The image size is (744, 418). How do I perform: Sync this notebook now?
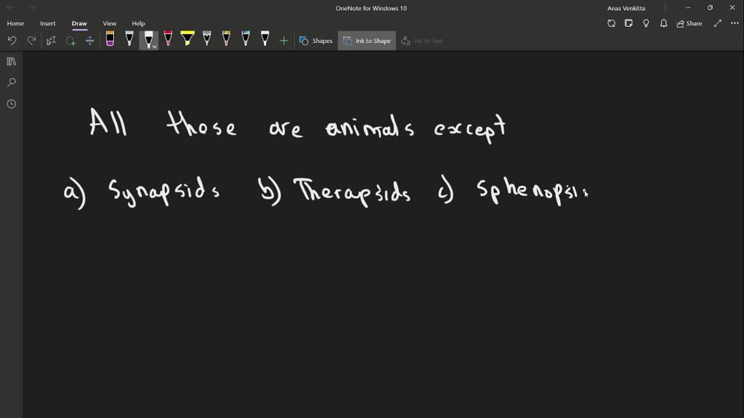[612, 23]
